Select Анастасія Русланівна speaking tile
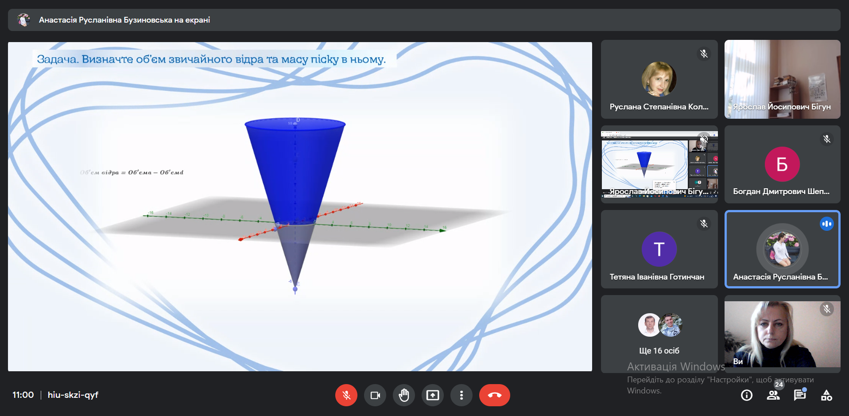Image resolution: width=849 pixels, height=416 pixels. 783,249
